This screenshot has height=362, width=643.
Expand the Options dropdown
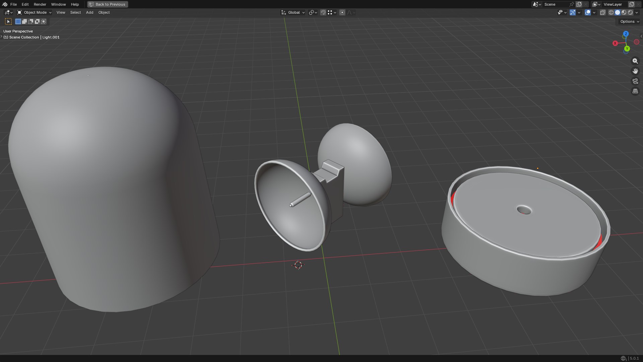[629, 21]
